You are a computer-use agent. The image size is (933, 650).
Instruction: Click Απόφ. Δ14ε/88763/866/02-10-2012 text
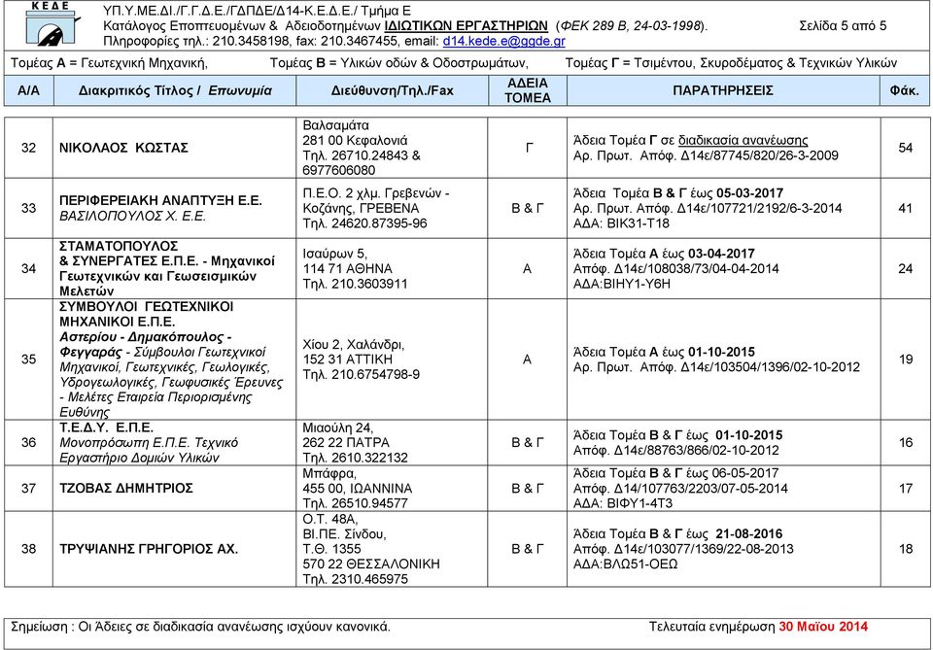tap(676, 450)
